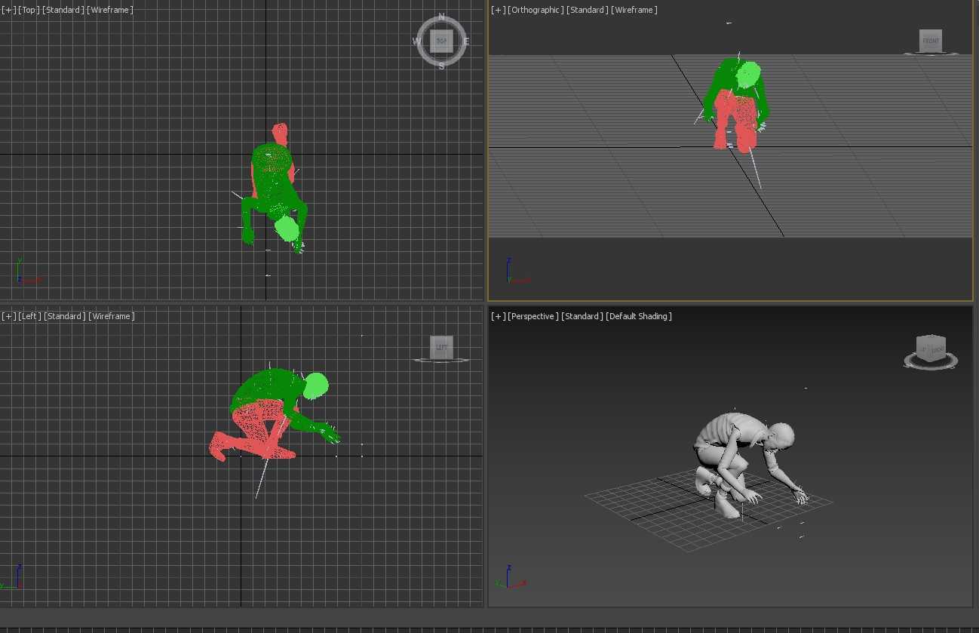
Task: Click the S compass letter on ViewCube ring
Action: (441, 66)
